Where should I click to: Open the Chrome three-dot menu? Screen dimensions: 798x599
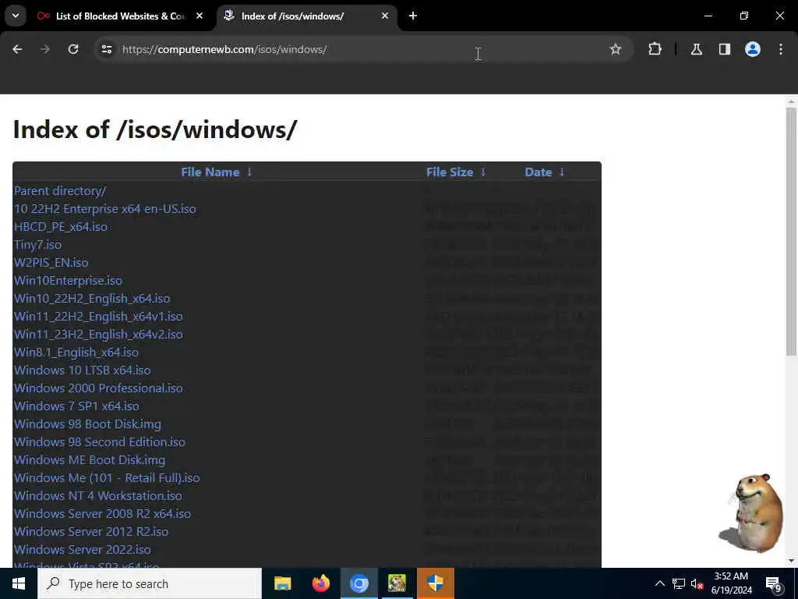pos(781,49)
